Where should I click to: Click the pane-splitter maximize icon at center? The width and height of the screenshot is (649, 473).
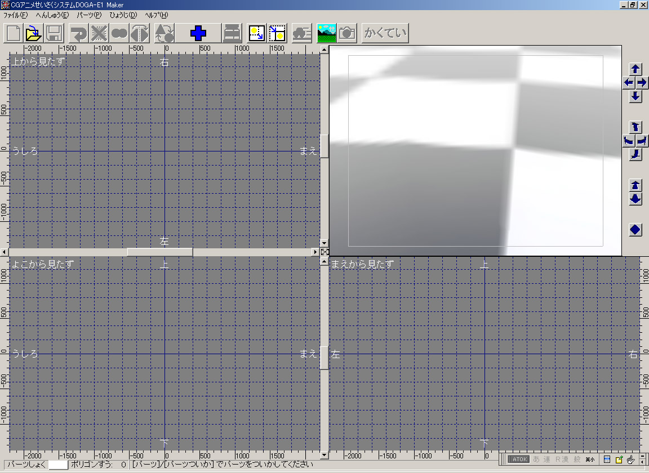324,252
